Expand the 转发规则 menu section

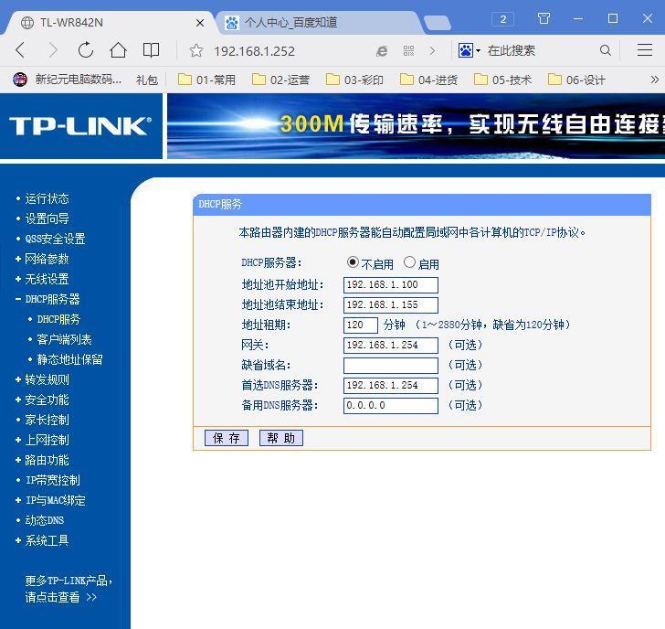coord(46,379)
